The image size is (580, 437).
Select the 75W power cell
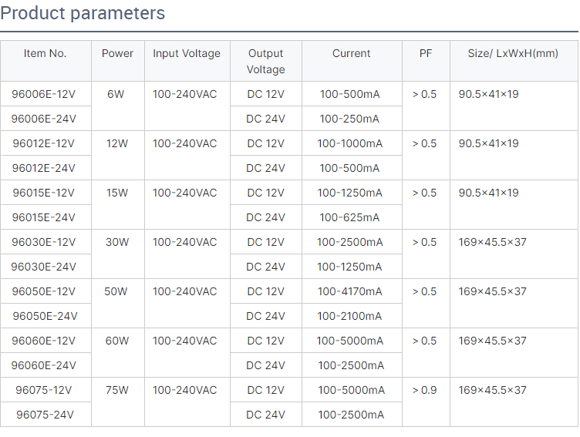point(117,391)
